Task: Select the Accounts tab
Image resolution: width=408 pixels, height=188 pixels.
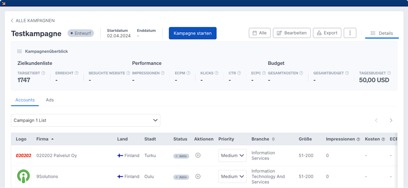Action: coord(25,100)
